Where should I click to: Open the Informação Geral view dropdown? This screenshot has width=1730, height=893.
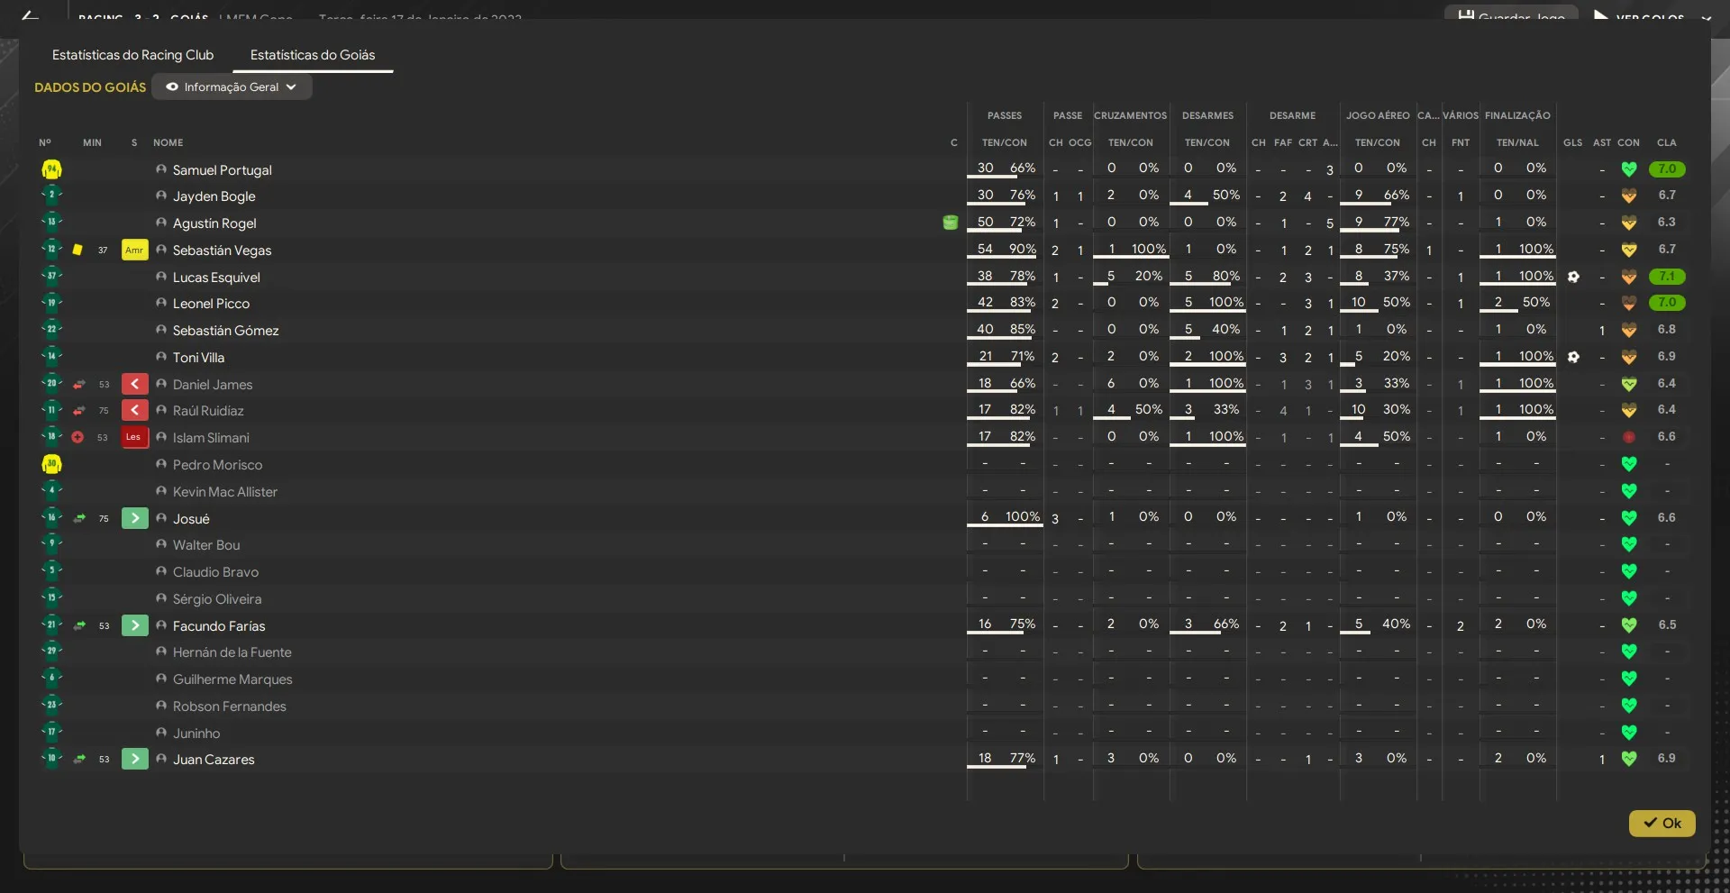(x=232, y=87)
